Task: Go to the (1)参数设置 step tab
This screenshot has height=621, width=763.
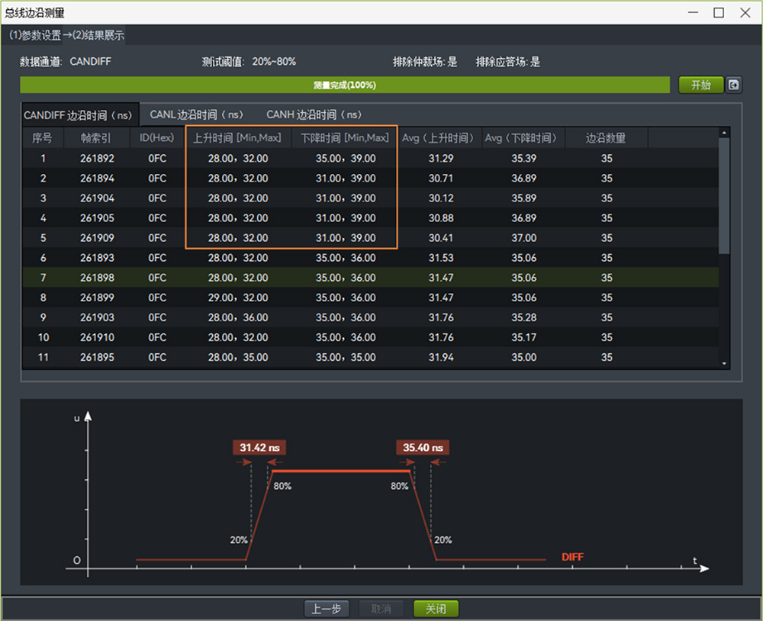Action: [x=35, y=35]
